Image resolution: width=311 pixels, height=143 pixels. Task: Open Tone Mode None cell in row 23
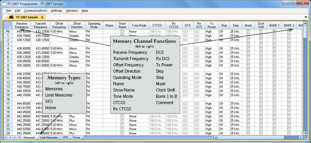point(139,129)
